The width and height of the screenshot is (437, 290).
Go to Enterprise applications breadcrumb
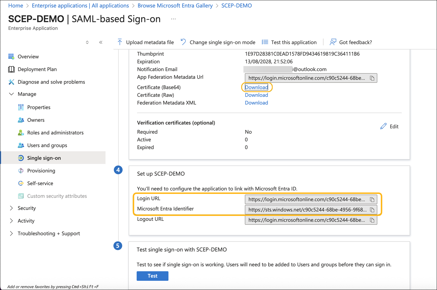coord(80,6)
